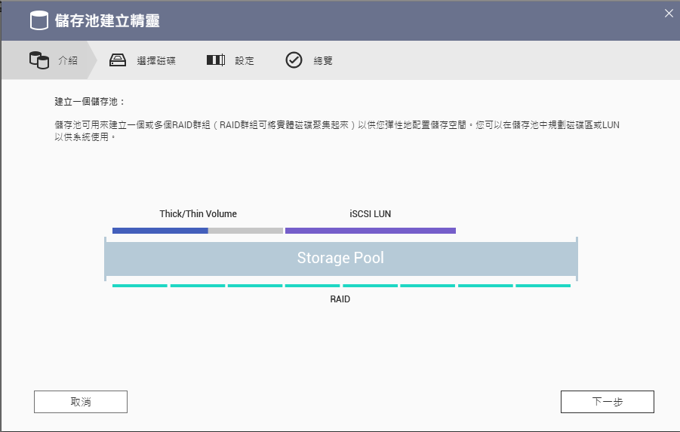Select the 選擇磁碟 step label

pos(156,60)
